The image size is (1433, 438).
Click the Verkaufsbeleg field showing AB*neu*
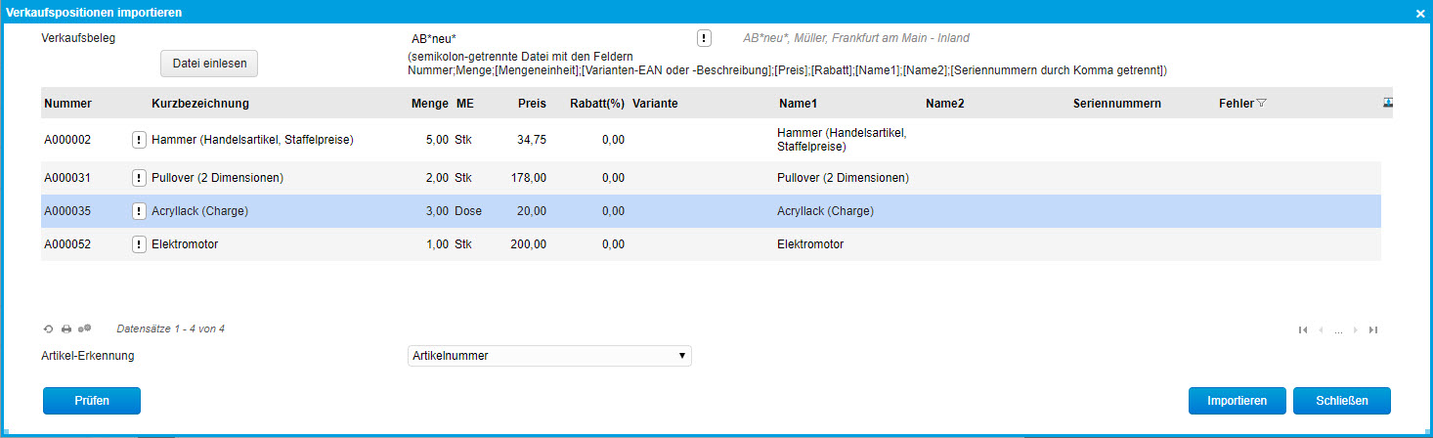[547, 38]
